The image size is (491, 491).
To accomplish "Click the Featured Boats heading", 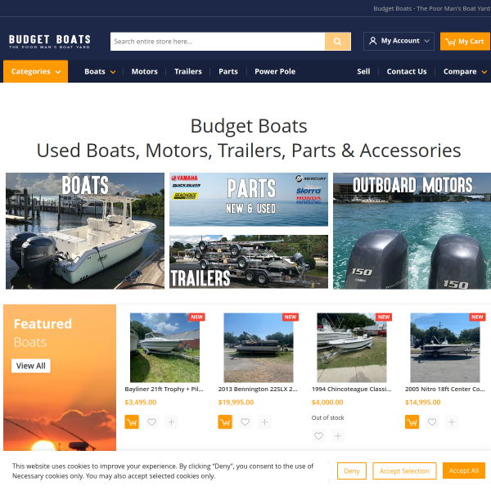I will 43,333.
